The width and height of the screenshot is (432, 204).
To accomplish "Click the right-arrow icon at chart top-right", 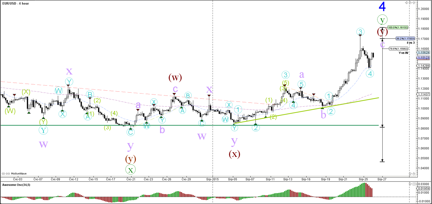I will tap(407, 3).
